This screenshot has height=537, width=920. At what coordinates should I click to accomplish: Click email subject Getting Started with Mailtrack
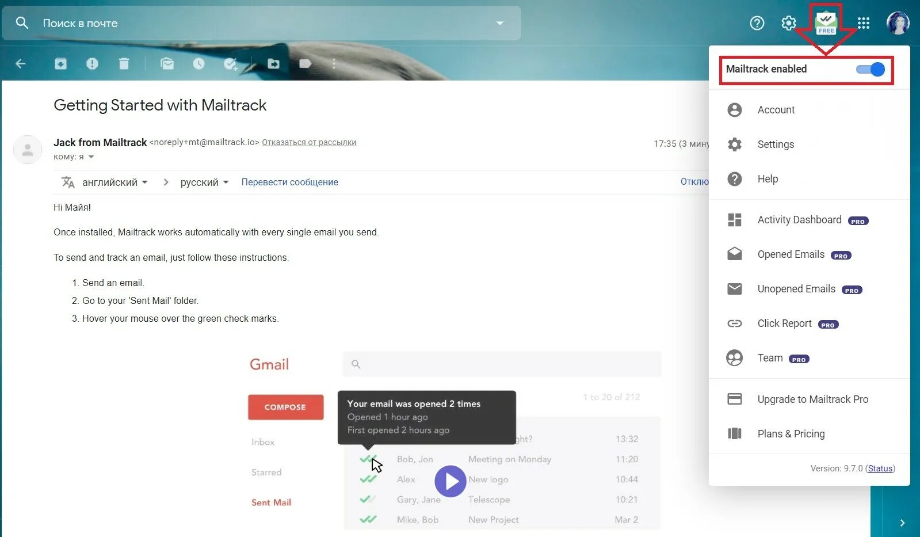pos(160,105)
